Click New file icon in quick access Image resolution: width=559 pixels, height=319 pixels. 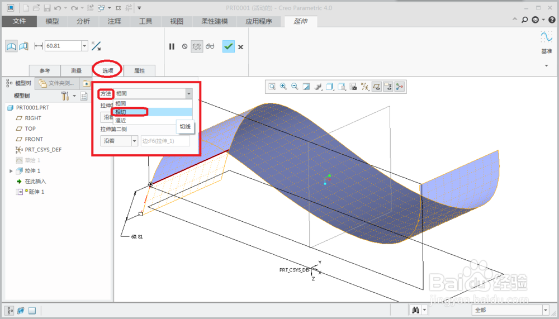tap(26, 8)
